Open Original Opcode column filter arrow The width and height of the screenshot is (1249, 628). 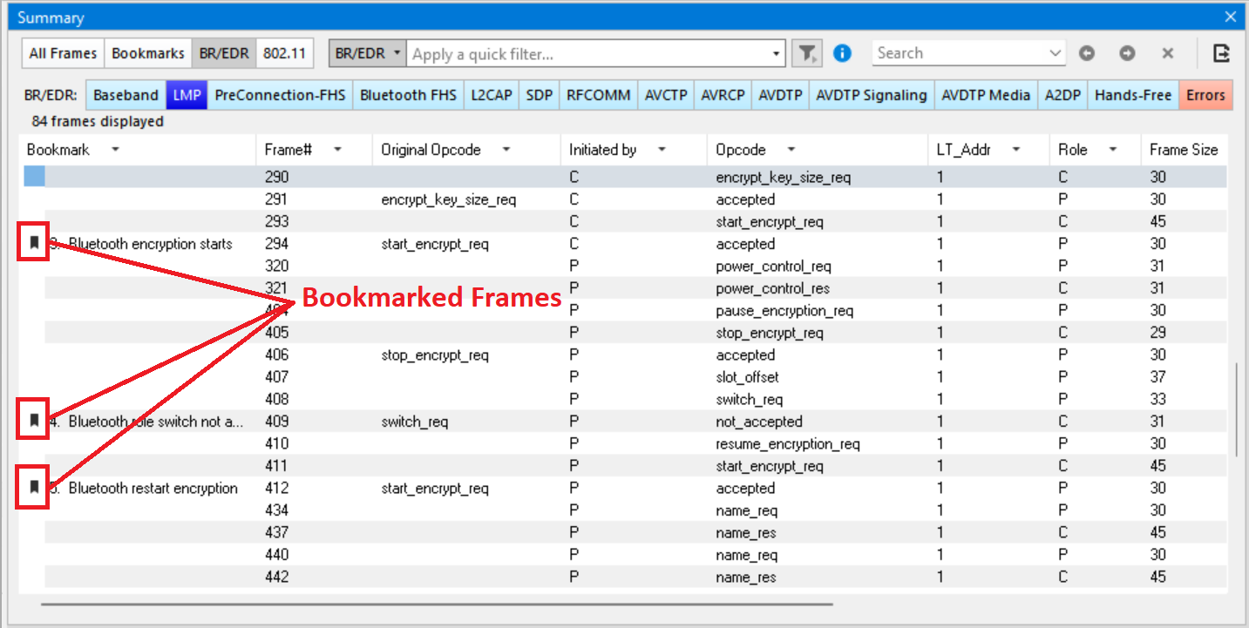point(506,150)
